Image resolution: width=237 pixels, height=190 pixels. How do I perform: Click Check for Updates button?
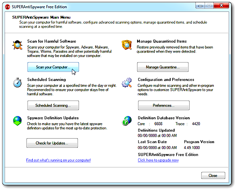point(52,143)
